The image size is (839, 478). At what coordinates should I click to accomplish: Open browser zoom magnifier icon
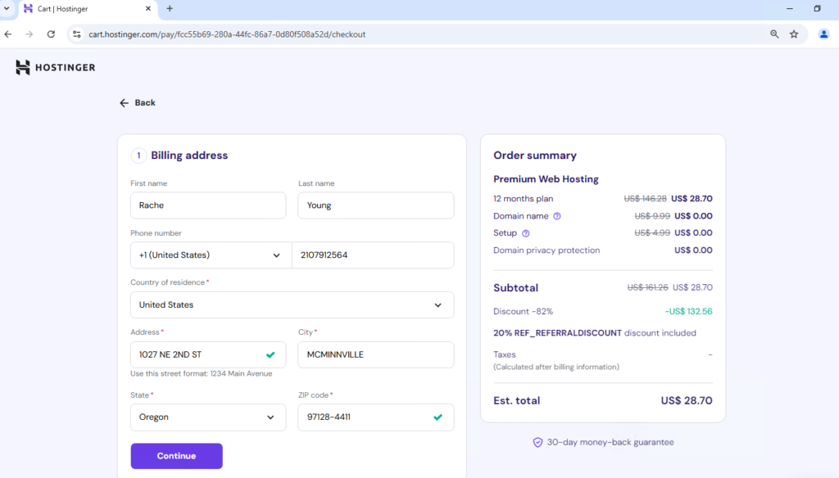[774, 34]
